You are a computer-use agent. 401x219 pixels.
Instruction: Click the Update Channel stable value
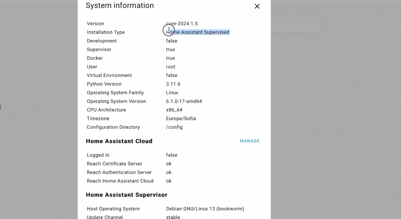pos(173,217)
